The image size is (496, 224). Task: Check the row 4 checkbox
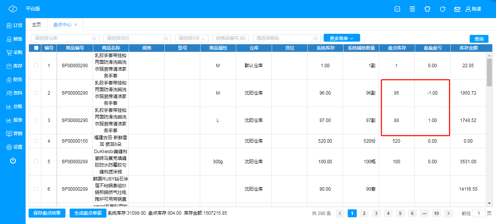click(36, 141)
